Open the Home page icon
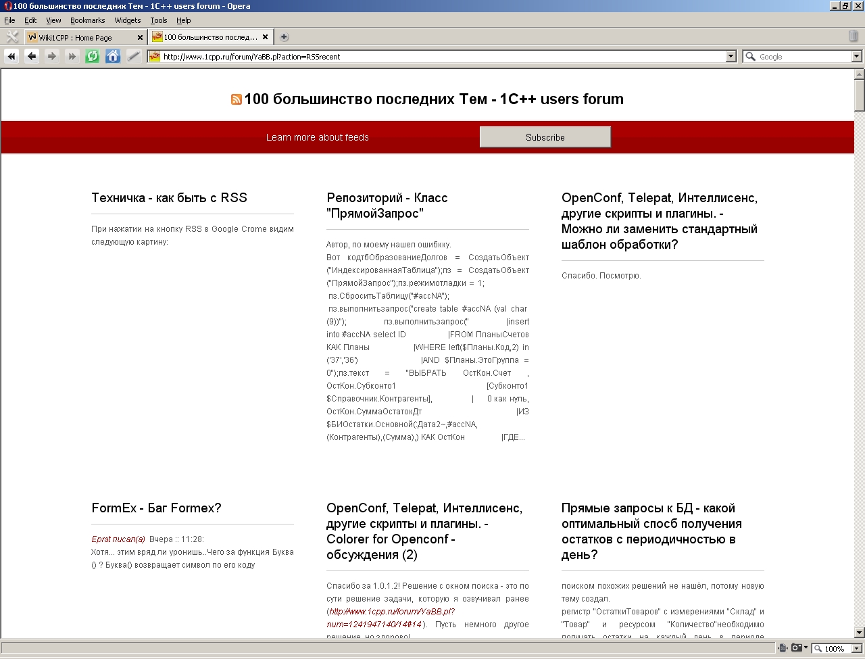This screenshot has height=659, width=865. tap(113, 57)
